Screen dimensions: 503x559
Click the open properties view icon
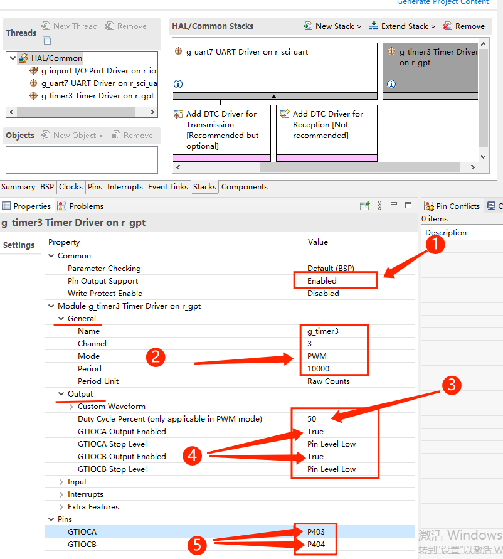(364, 206)
